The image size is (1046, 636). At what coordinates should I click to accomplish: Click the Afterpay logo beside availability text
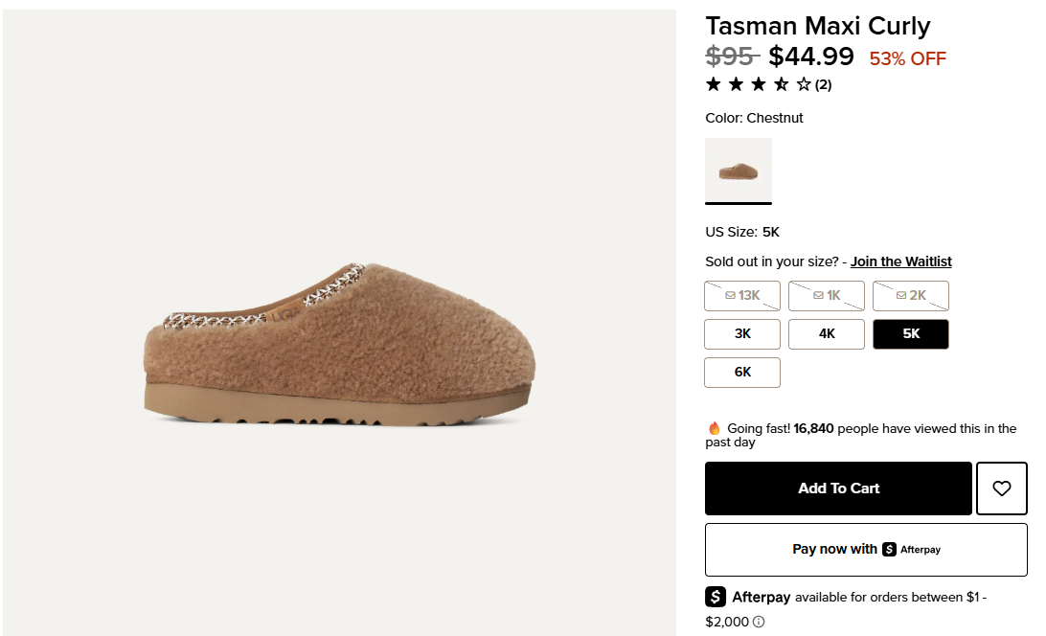(x=716, y=597)
